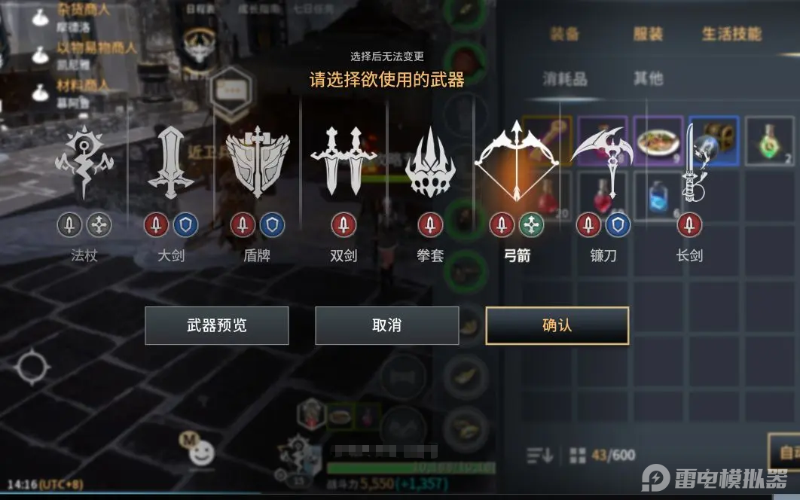Select the green potion inventory item
Image resolution: width=800 pixels, height=500 pixels.
[769, 141]
